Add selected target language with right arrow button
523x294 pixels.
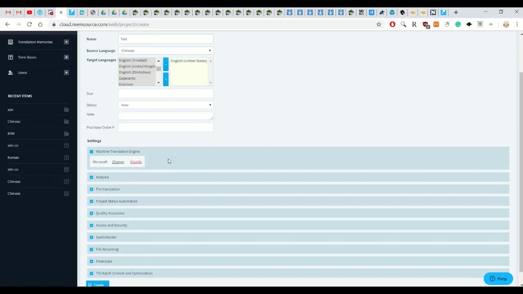[165, 65]
